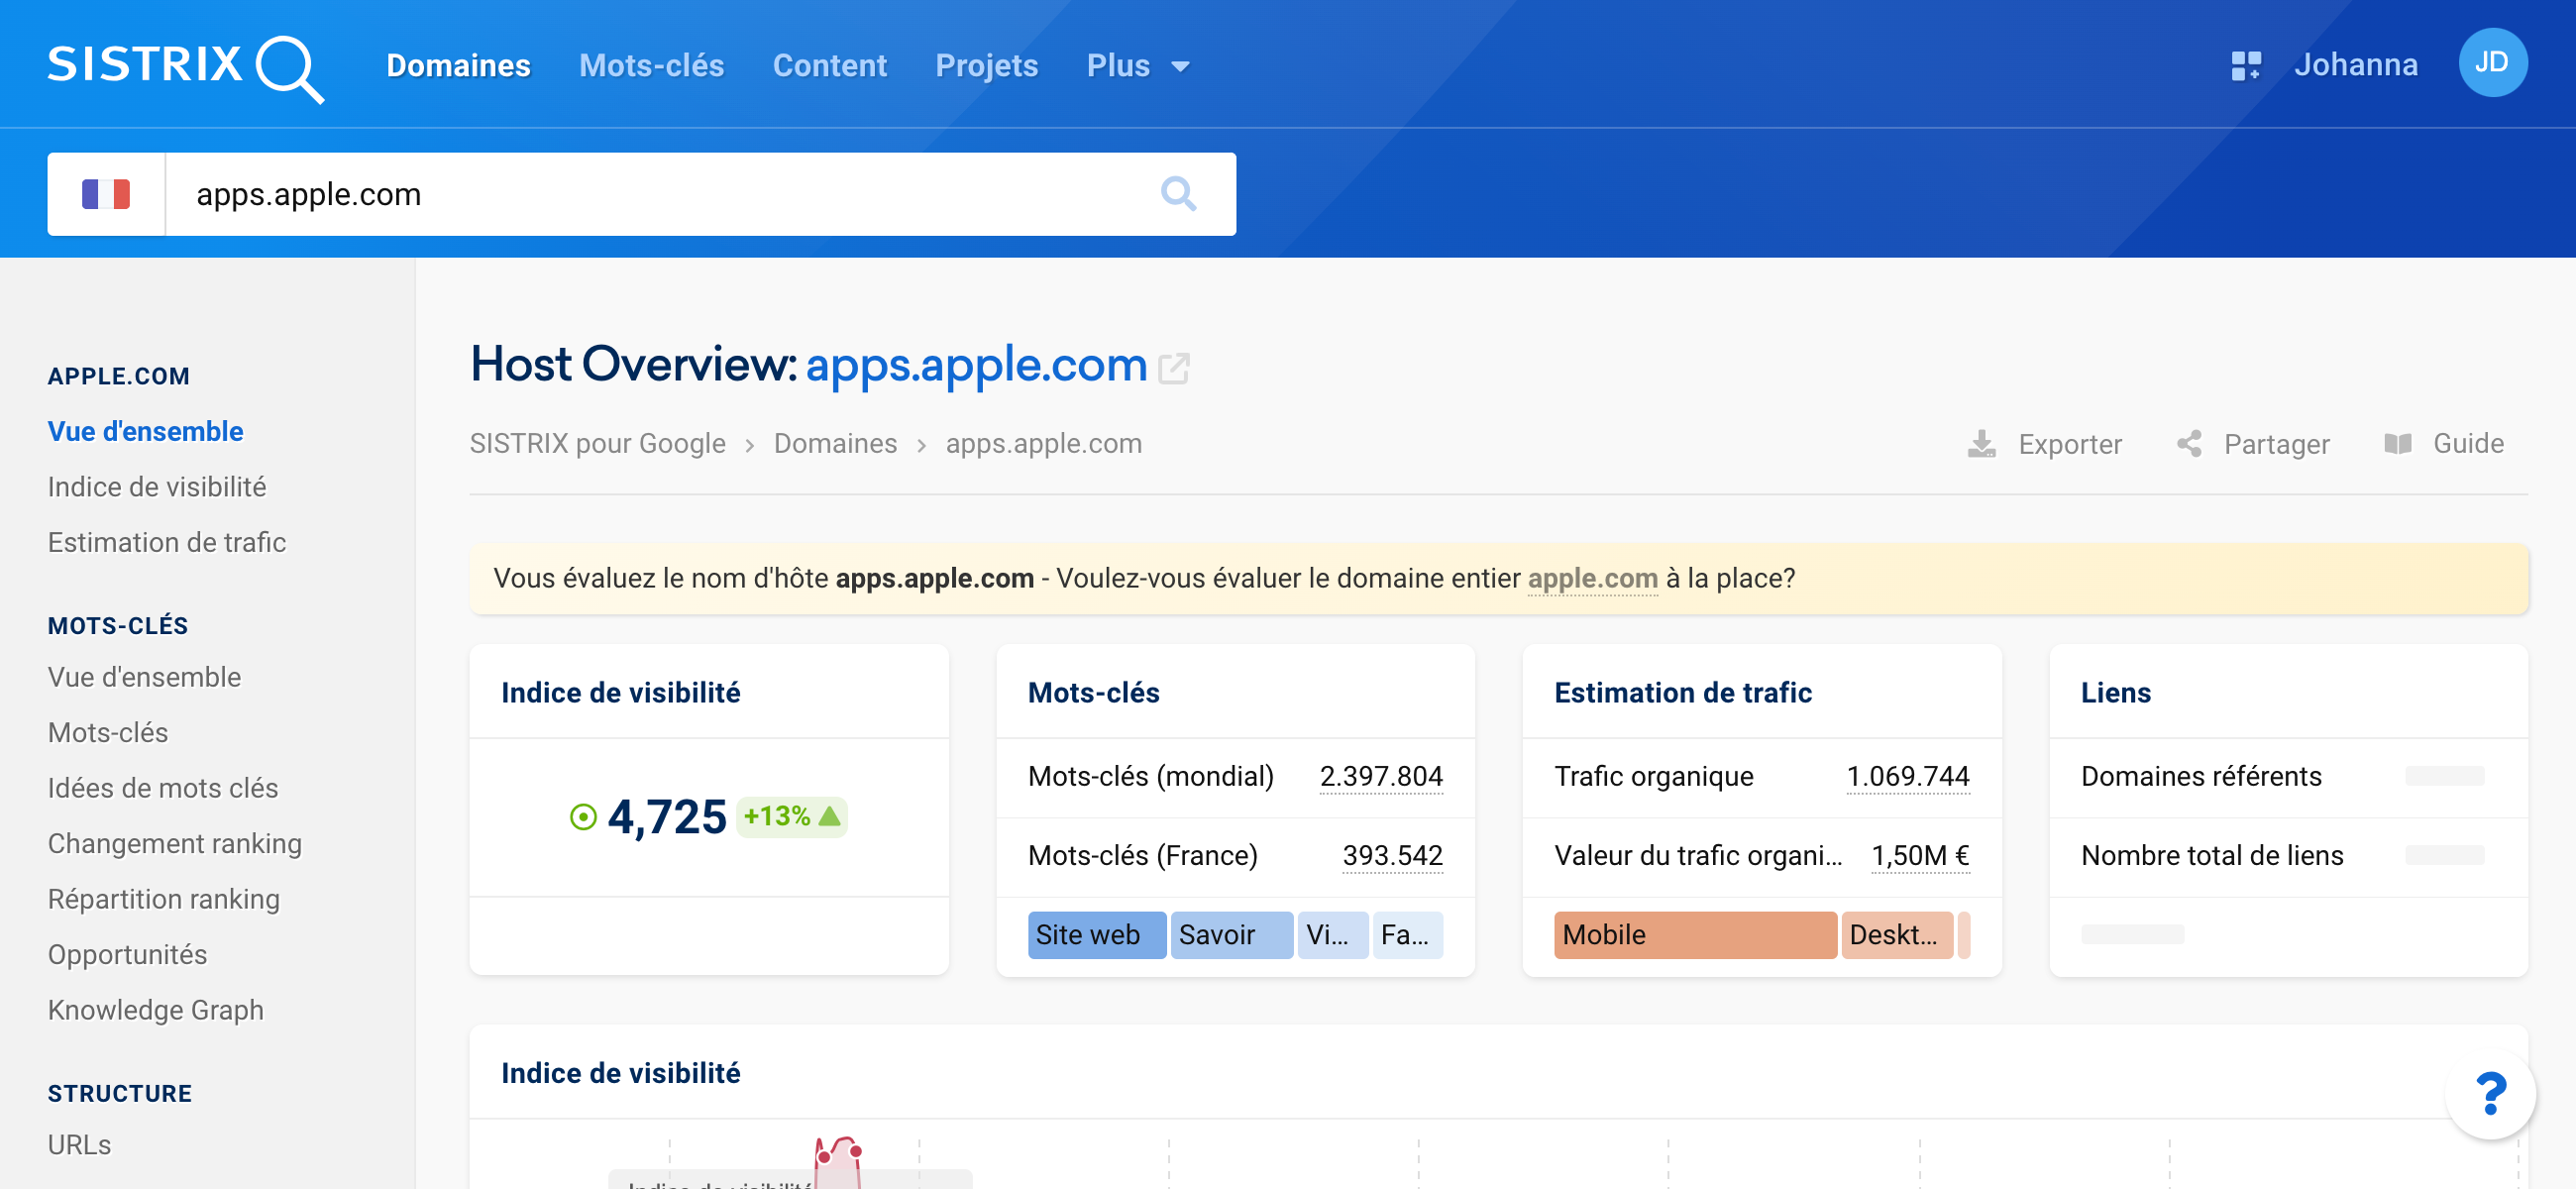Open Mots-clés sidebar item
Viewport: 2576px width, 1189px height.
click(108, 732)
